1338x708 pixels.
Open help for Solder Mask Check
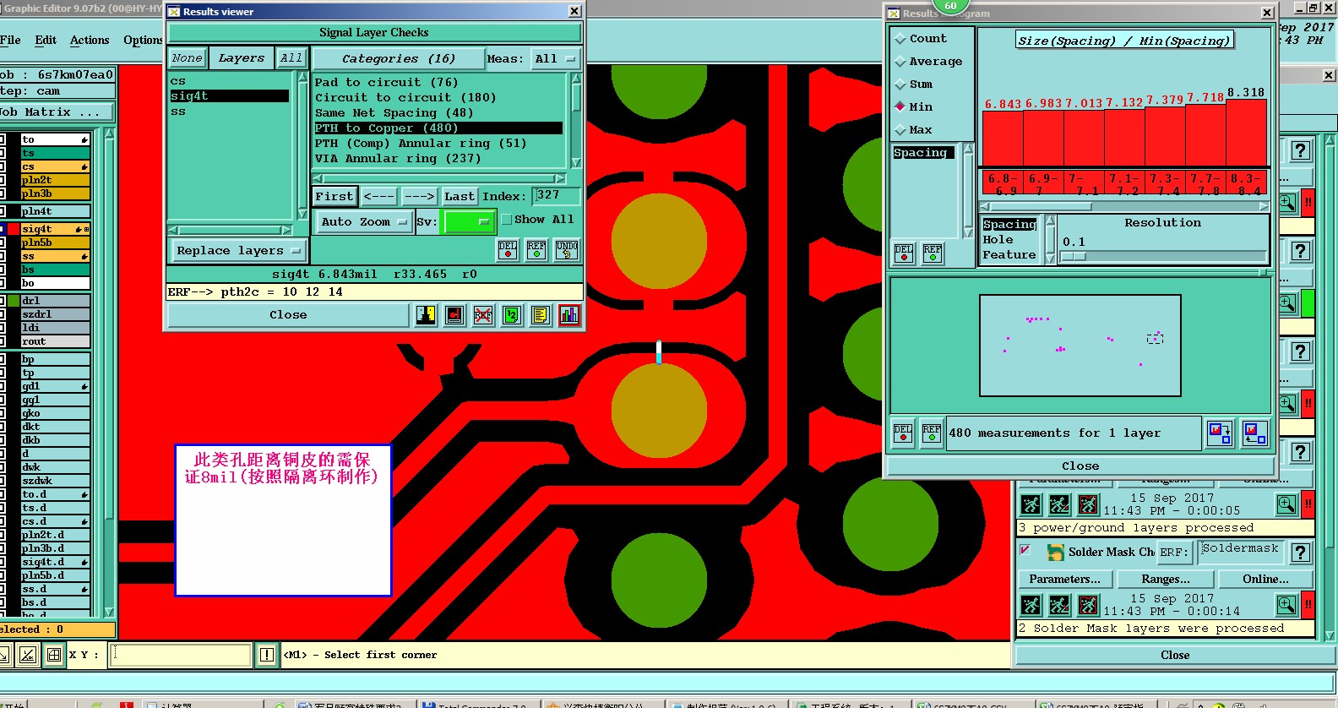click(x=1301, y=553)
